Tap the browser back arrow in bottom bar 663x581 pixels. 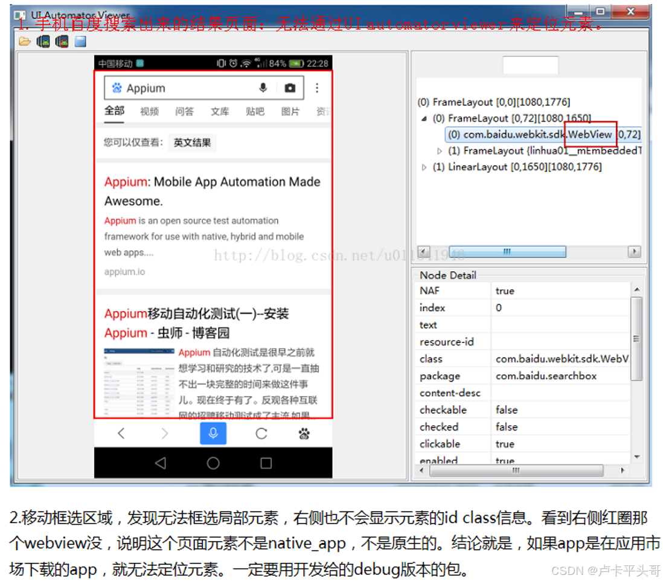[x=121, y=433]
